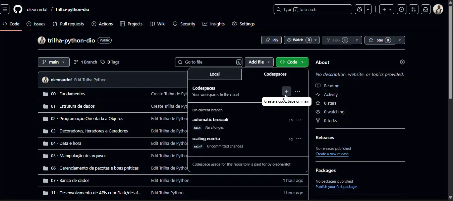Open the Wiki tab
453x201 pixels.
pos(158,24)
